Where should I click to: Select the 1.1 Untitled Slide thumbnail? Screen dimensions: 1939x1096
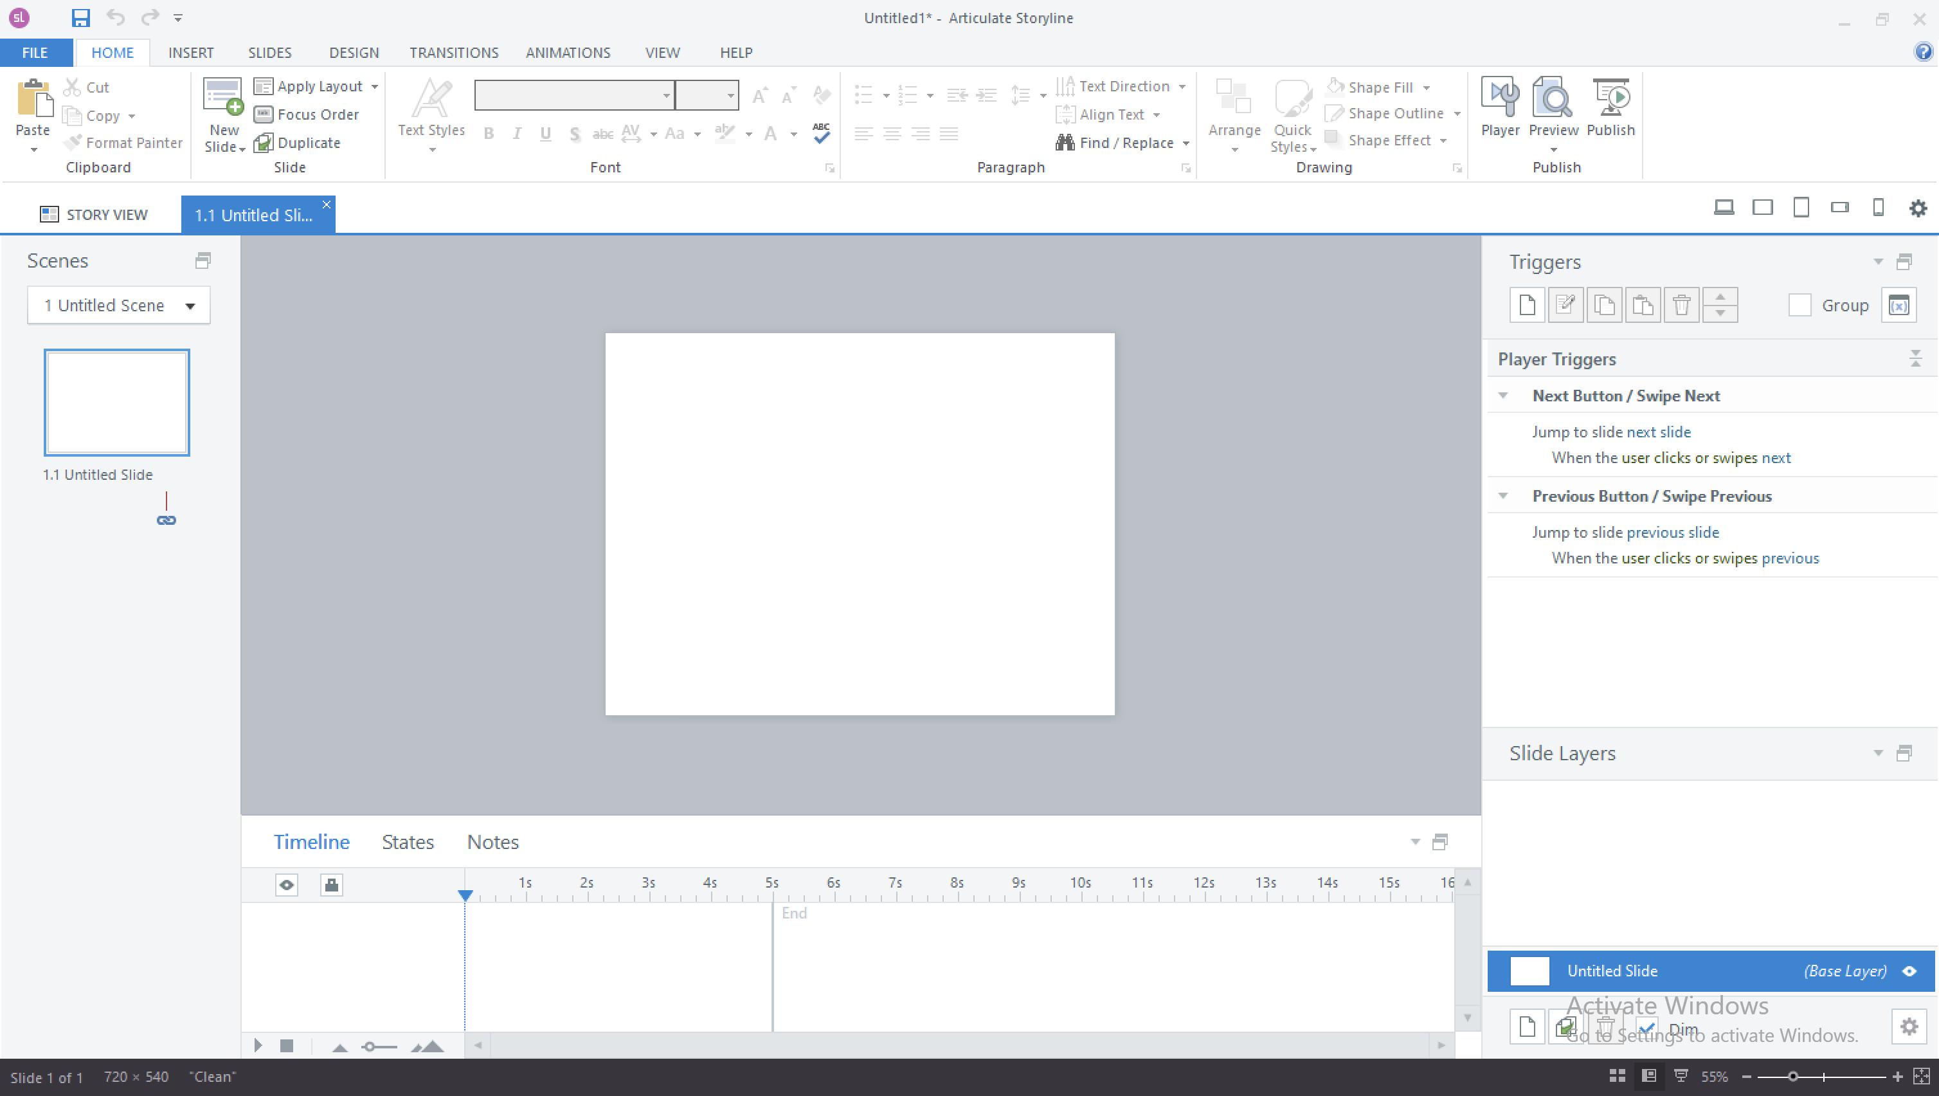[116, 402]
